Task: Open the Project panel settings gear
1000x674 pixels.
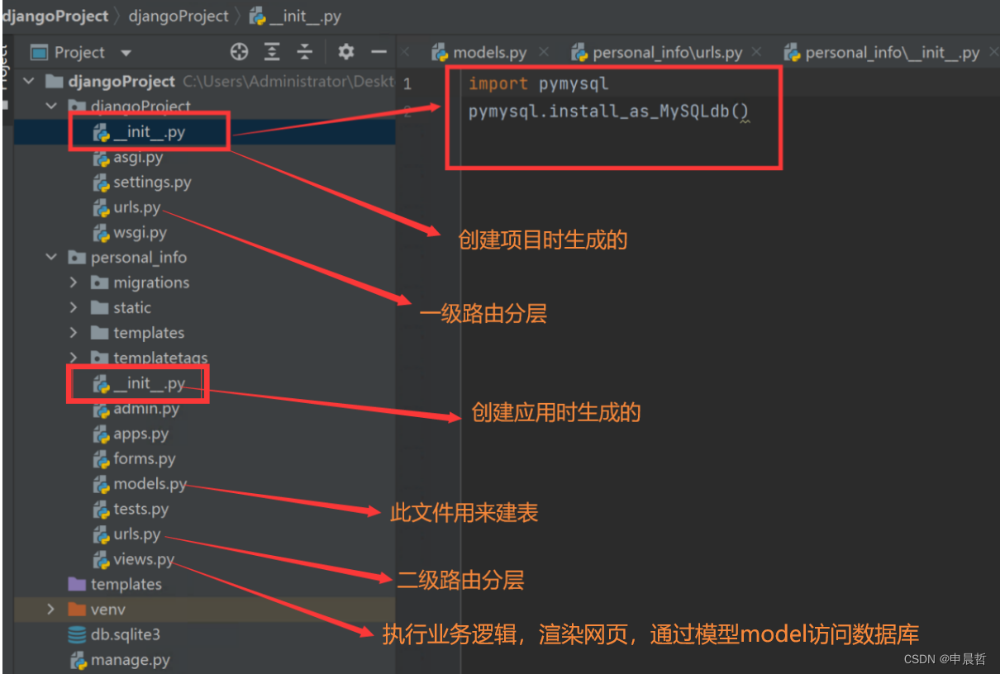Action: (345, 51)
